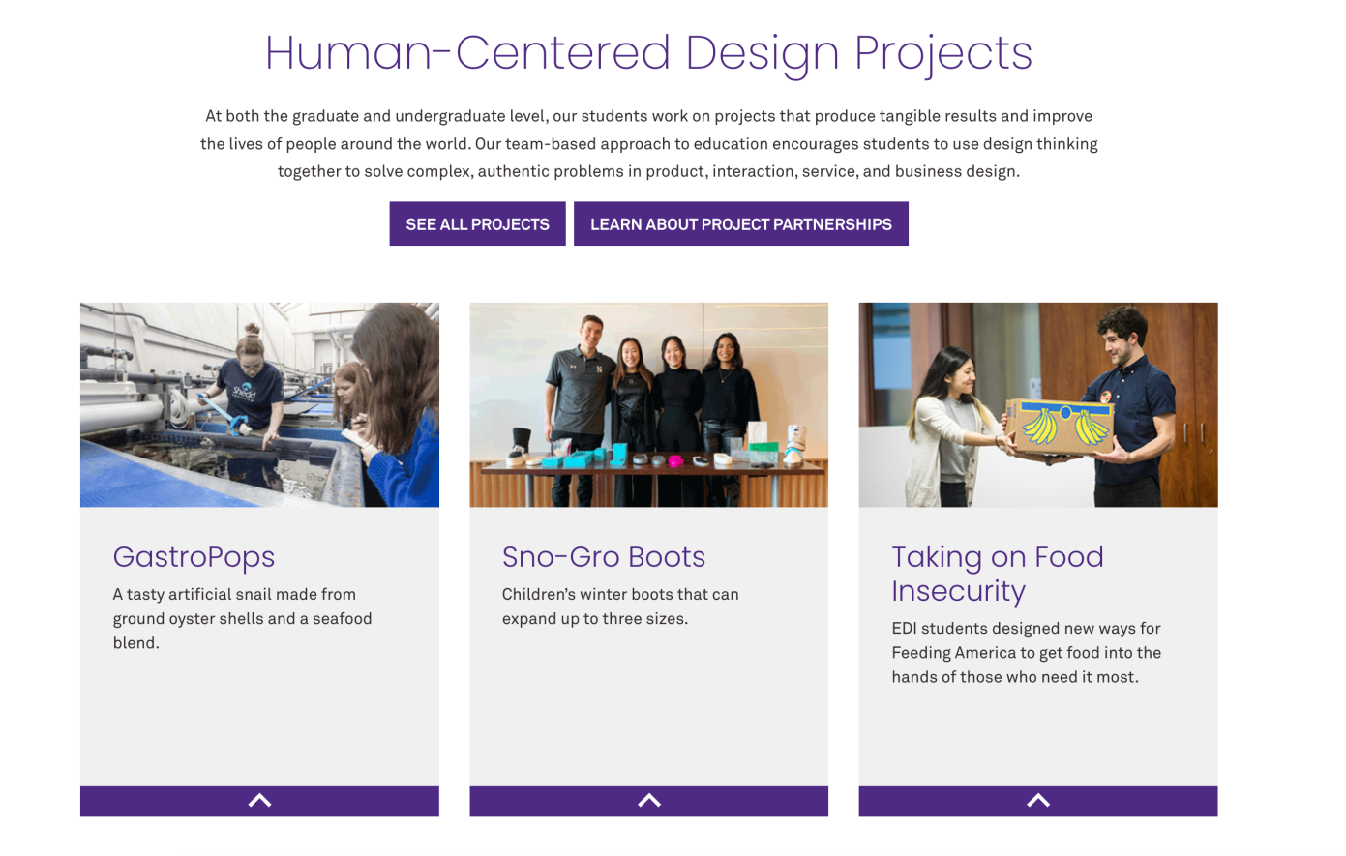The height and width of the screenshot is (856, 1346).
Task: Click the banana-decorated box in the food photo
Action: (x=1060, y=426)
